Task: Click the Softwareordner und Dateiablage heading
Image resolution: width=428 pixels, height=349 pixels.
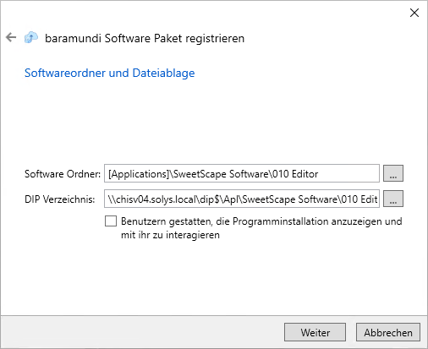Action: 110,73
